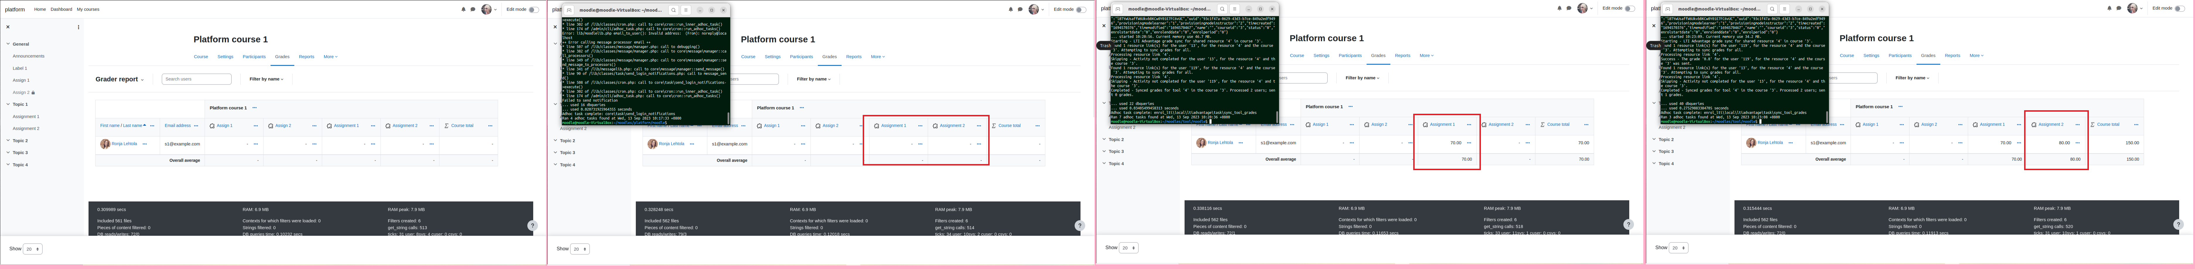Expand Topic 2 in leftmost course index
The width and height of the screenshot is (2195, 269).
[x=8, y=140]
